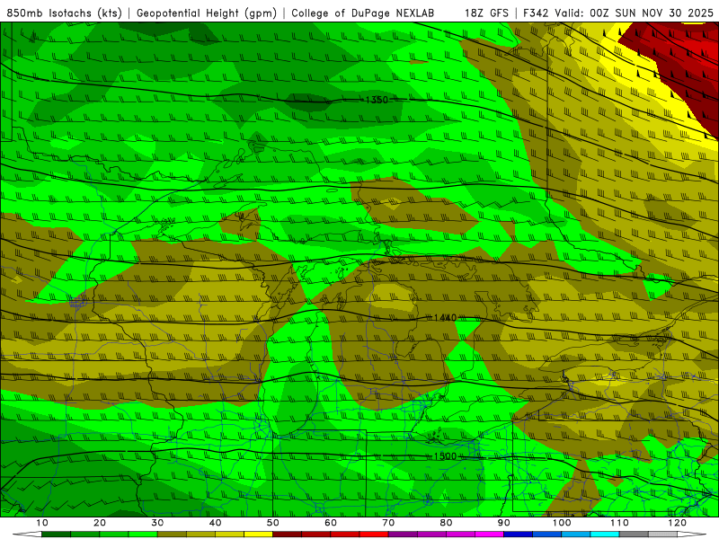
Task: Click the legend value 40
Action: [215, 523]
